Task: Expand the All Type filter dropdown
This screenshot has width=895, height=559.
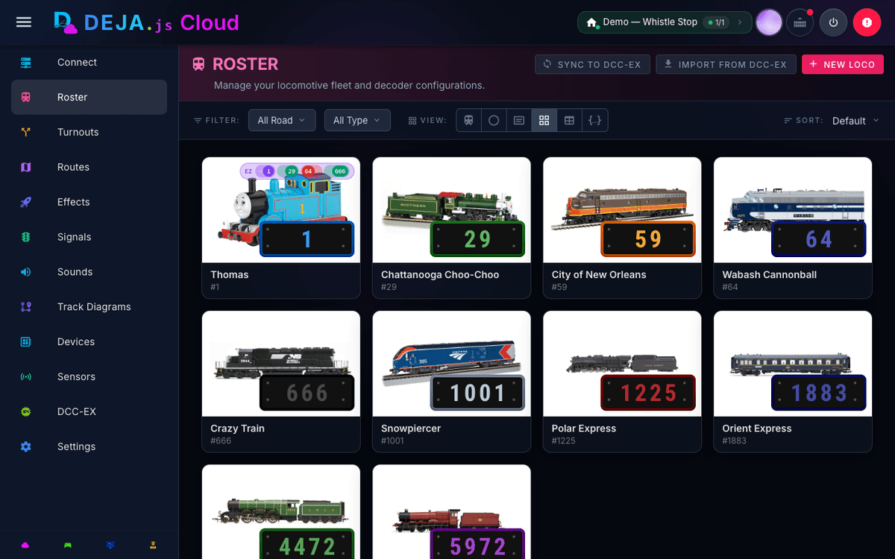Action: [x=357, y=120]
